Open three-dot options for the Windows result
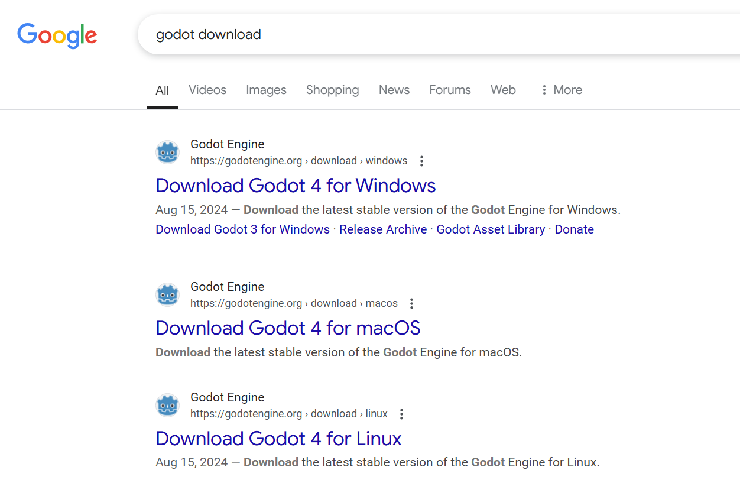This screenshot has width=740, height=483. click(421, 161)
